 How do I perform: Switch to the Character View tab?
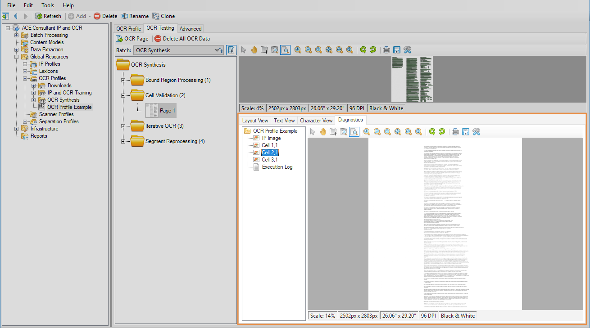(316, 120)
